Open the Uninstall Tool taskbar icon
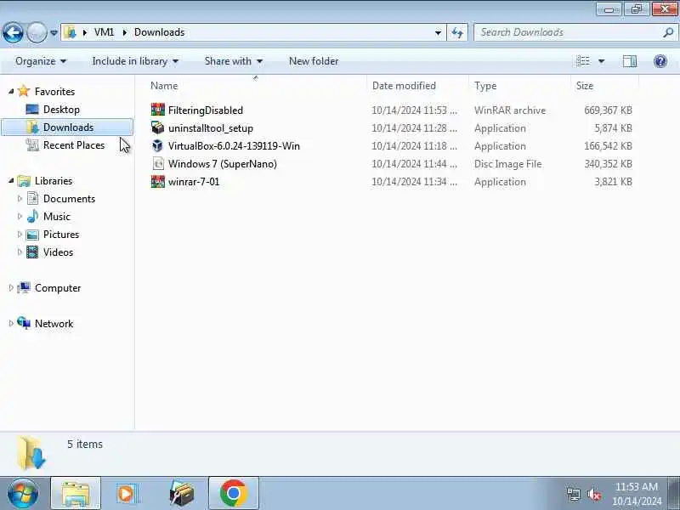 (x=181, y=494)
